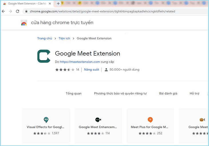The image size is (209, 146).
Task: Click the Năng suất category link
Action: tap(92, 70)
